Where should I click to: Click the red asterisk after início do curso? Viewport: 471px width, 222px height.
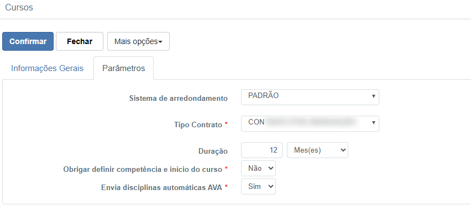click(x=226, y=168)
